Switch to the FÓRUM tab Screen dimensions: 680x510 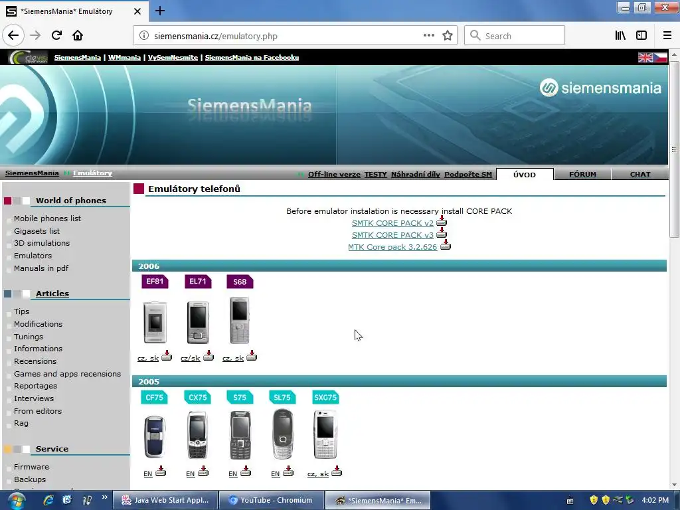coord(582,175)
